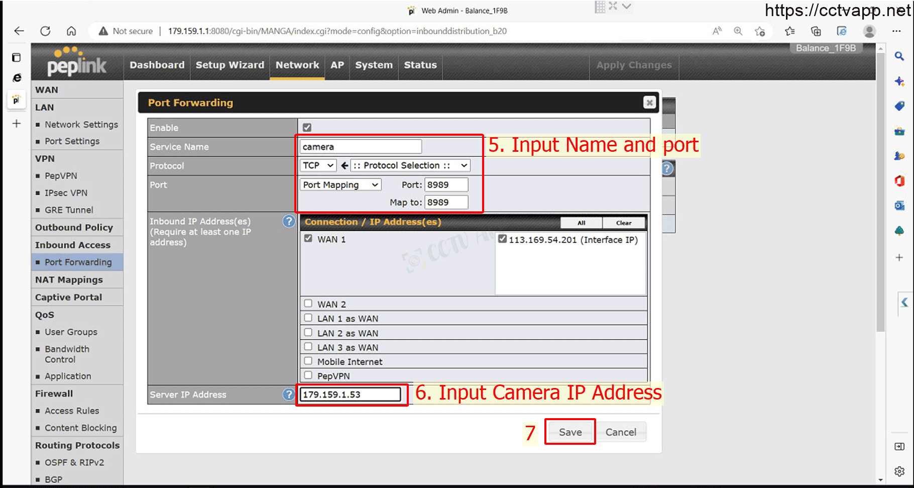Go to browser home page icon

[71, 31]
